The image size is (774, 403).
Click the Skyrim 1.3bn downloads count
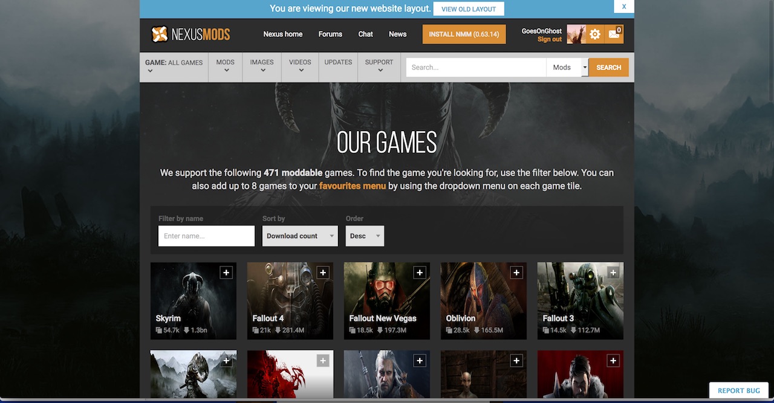coord(195,330)
